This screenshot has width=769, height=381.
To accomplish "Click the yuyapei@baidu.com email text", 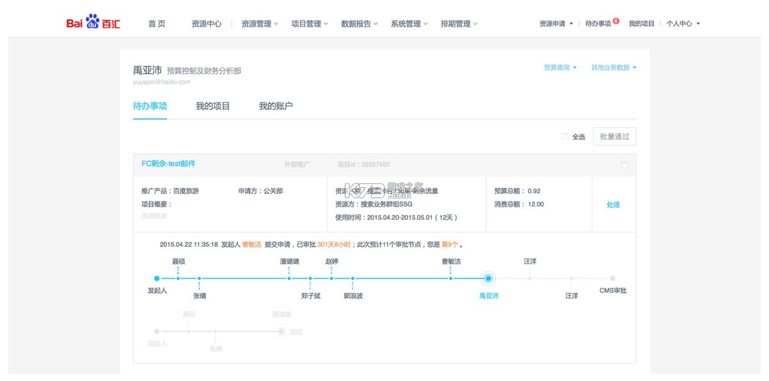I will click(161, 82).
